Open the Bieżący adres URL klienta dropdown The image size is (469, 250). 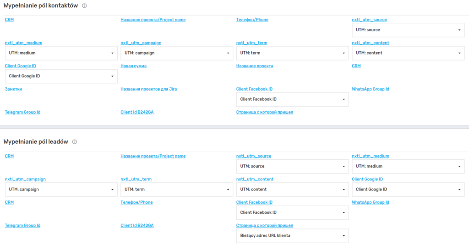point(292,236)
